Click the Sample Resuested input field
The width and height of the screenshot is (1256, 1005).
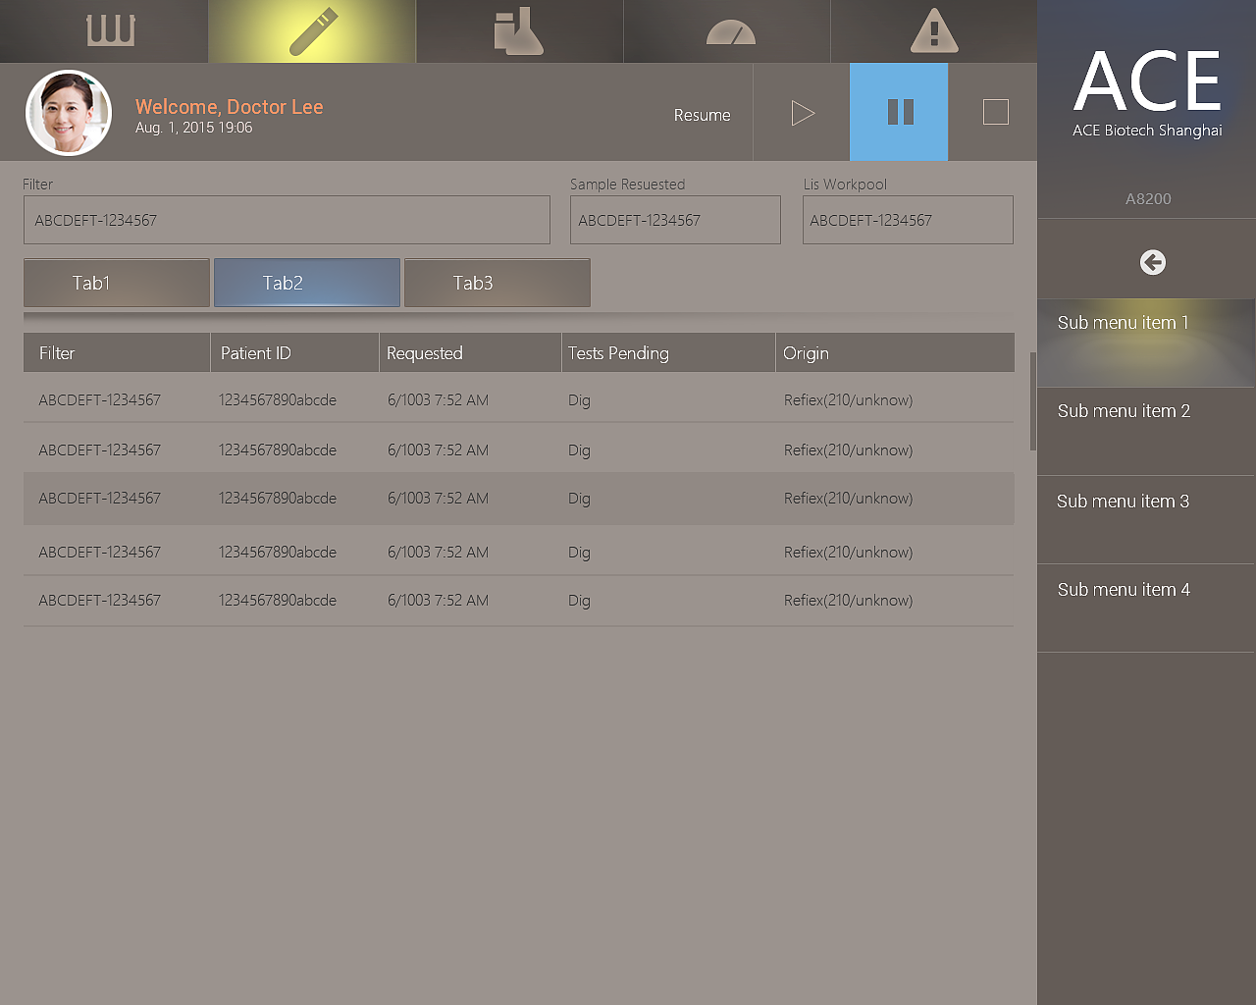pyautogui.click(x=675, y=220)
